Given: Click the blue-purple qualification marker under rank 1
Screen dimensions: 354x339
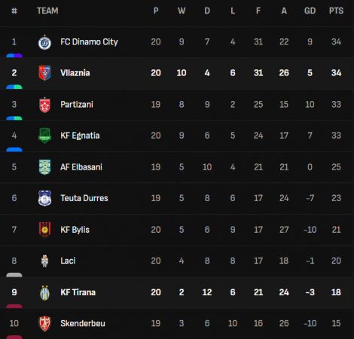Looking at the screenshot, I should pos(14,56).
